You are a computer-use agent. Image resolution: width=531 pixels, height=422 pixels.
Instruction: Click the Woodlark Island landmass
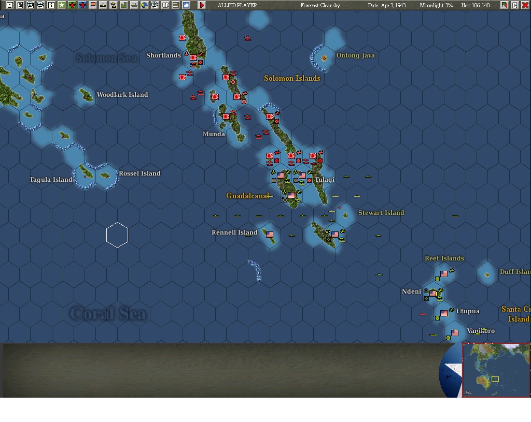(x=86, y=95)
